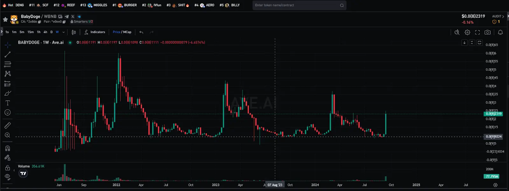The image size is (509, 191).
Task: Open the candlestick chart type menu
Action: 74,32
